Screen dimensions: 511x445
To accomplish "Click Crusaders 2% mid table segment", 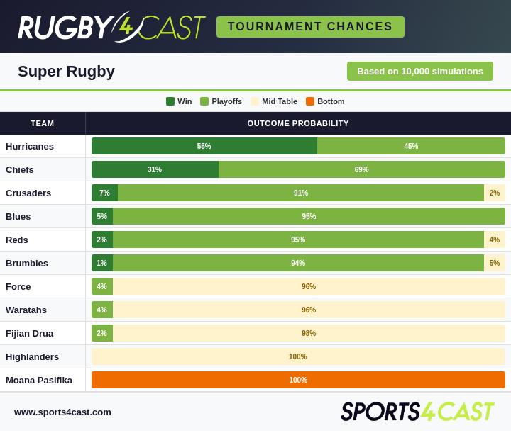I will [495, 193].
